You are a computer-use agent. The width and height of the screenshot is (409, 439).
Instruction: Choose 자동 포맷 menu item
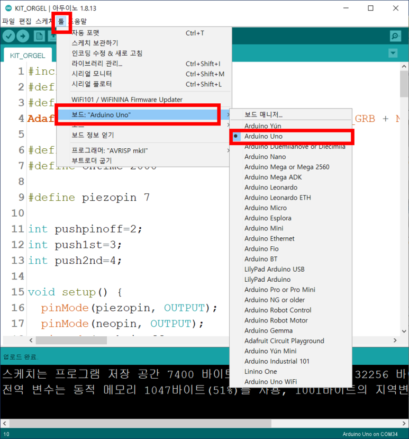144,33
